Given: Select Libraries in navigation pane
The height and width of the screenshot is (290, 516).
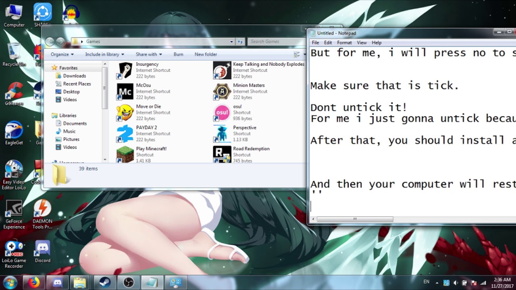Looking at the screenshot, I should coord(68,115).
